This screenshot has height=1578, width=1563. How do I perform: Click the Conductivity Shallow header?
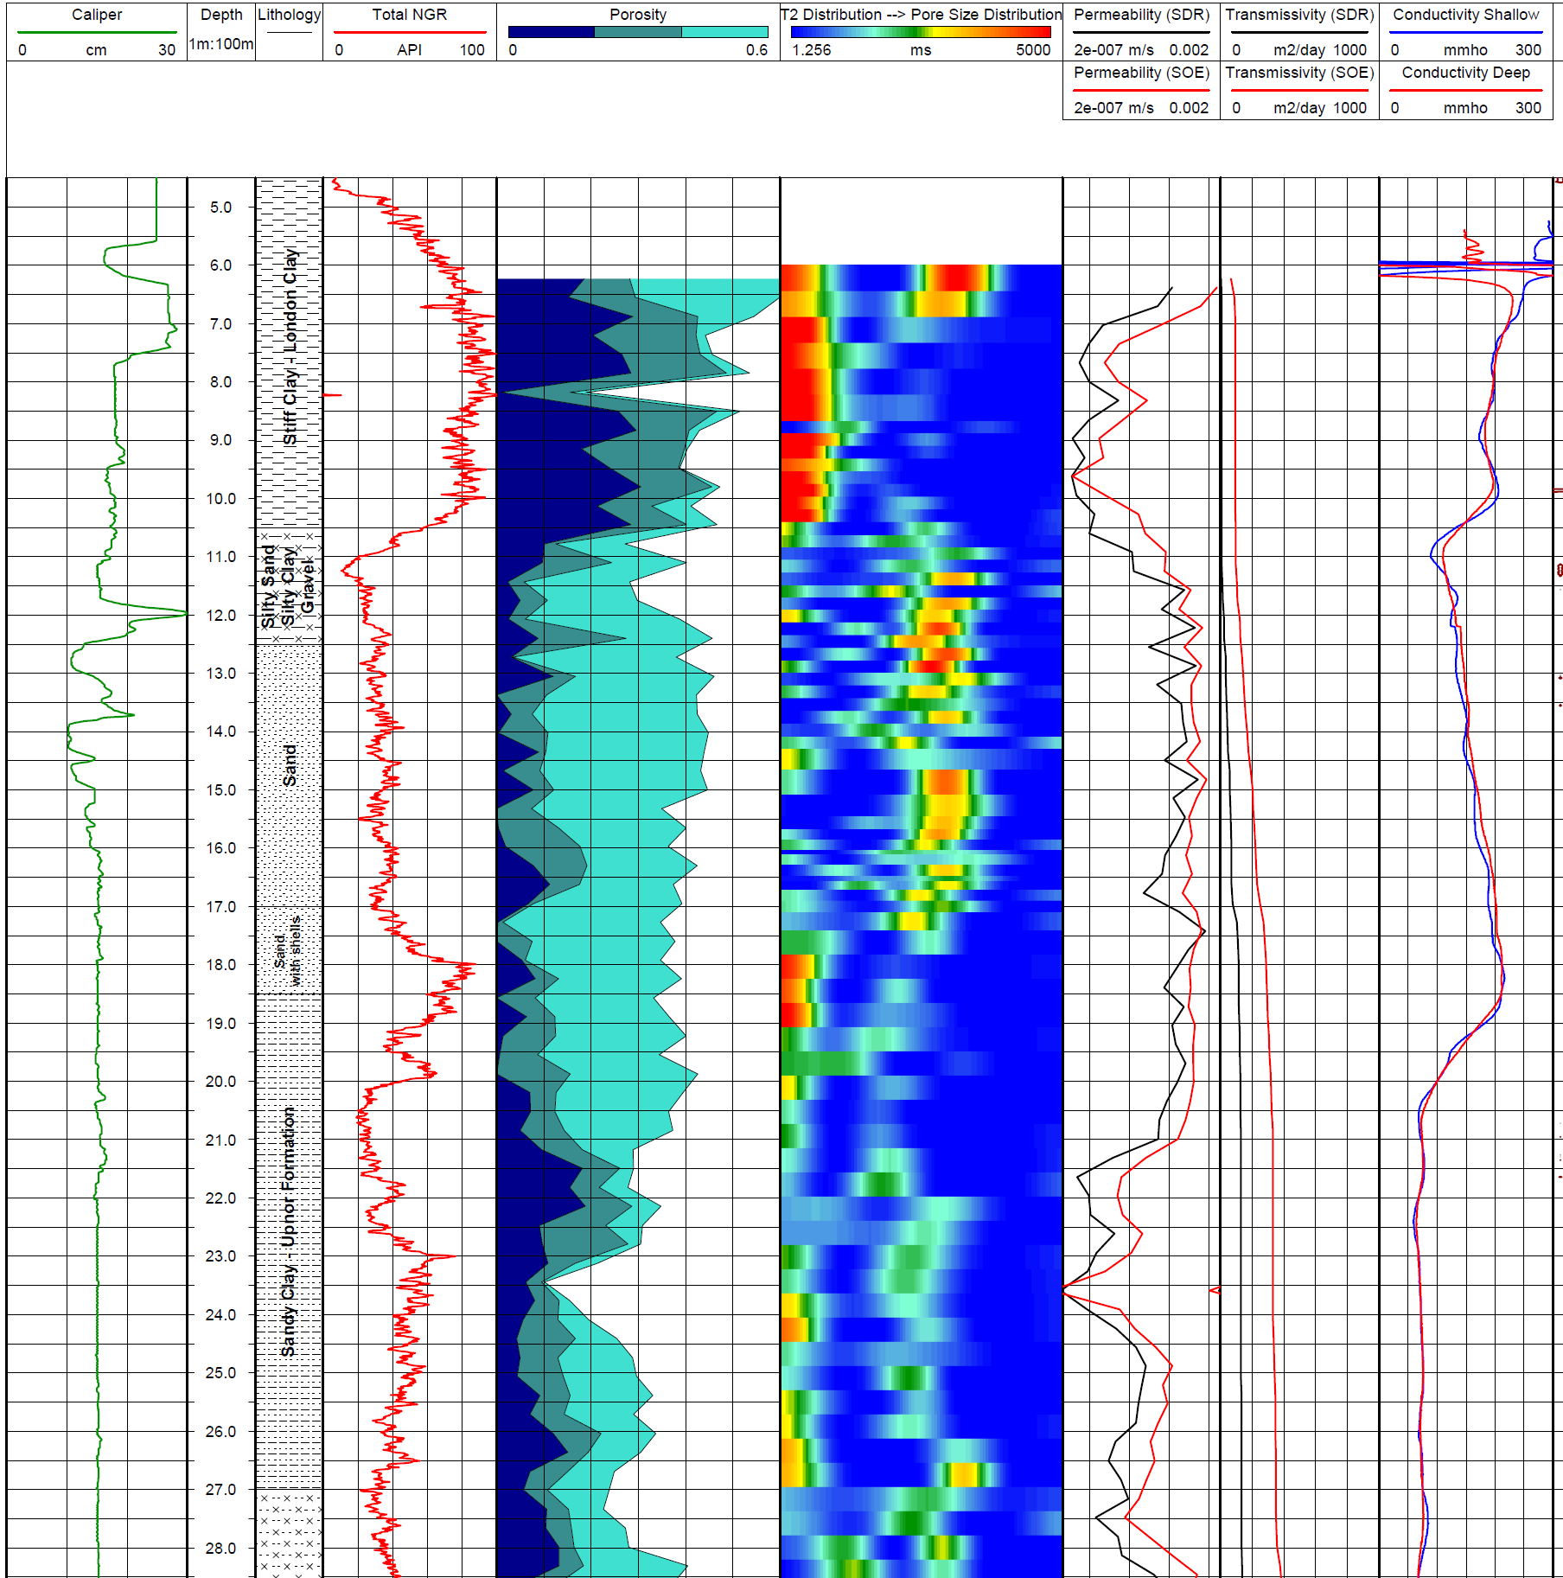point(1465,15)
